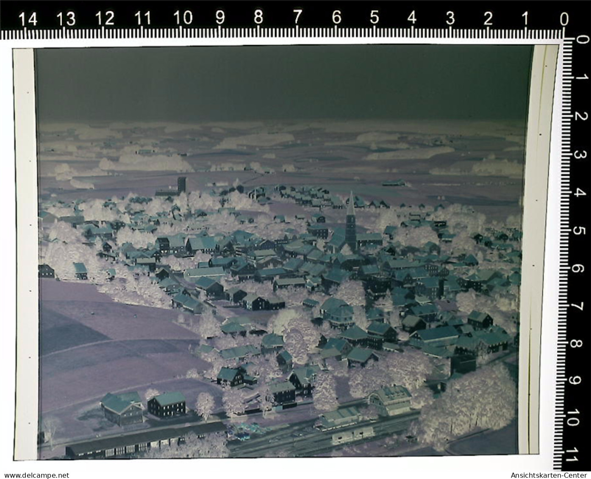Select number 0 on the top ruler
Screen dimensions: 591x479
(x=564, y=19)
